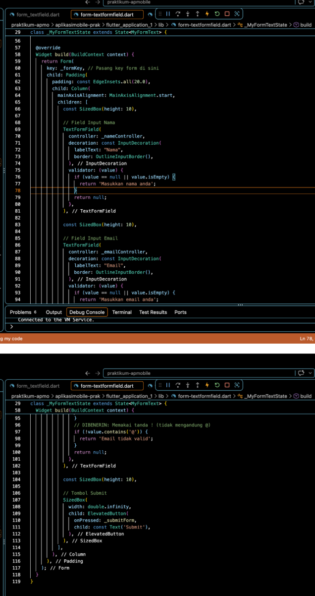Click code text "return 'Masukkan nama anda';"
The height and width of the screenshot is (596, 315).
point(117,183)
